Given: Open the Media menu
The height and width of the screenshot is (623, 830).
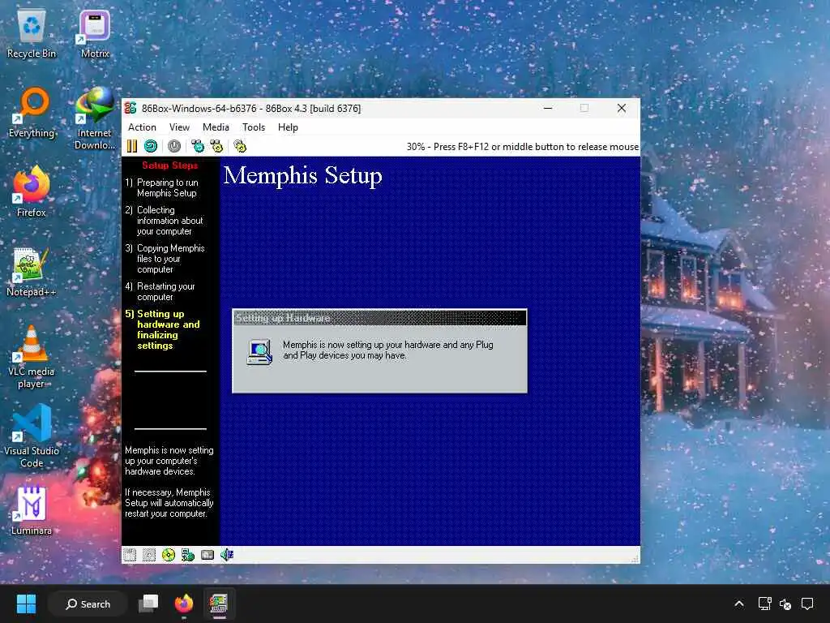Looking at the screenshot, I should (x=216, y=127).
